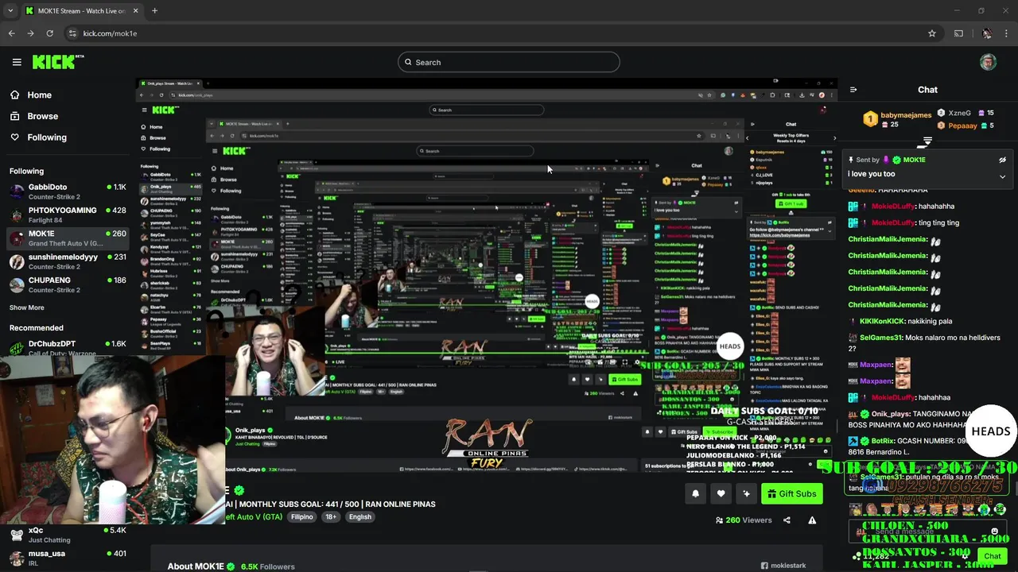The image size is (1018, 572).
Task: Collapse the chat panel with arrow icon
Action: tap(853, 90)
